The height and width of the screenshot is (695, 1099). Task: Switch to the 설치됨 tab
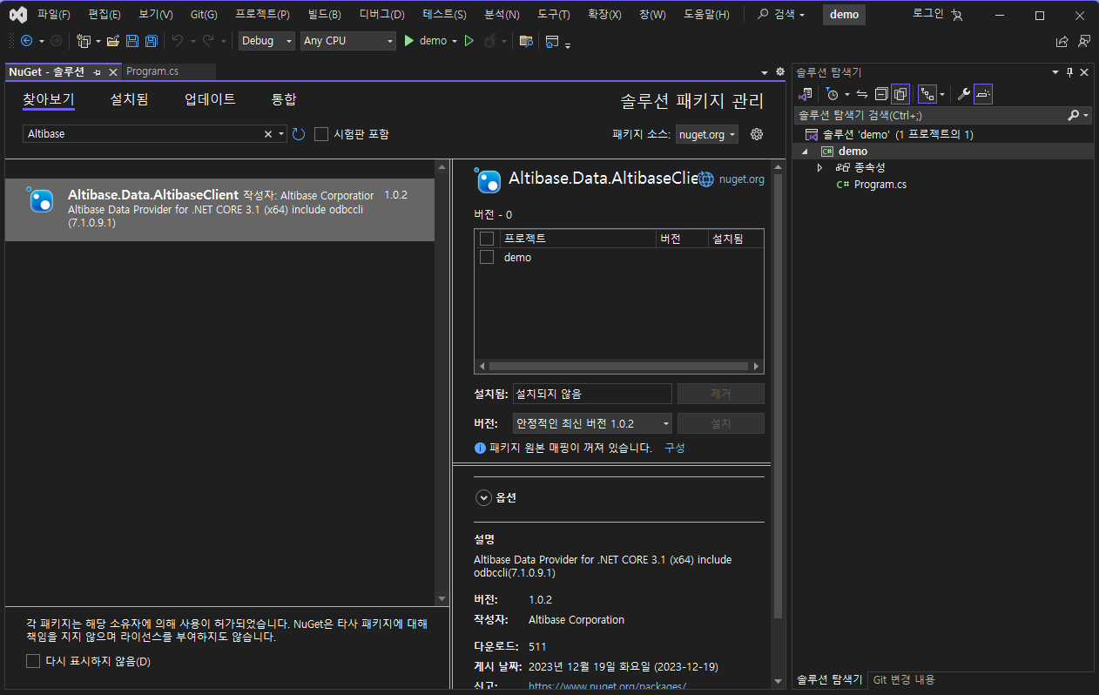point(129,99)
